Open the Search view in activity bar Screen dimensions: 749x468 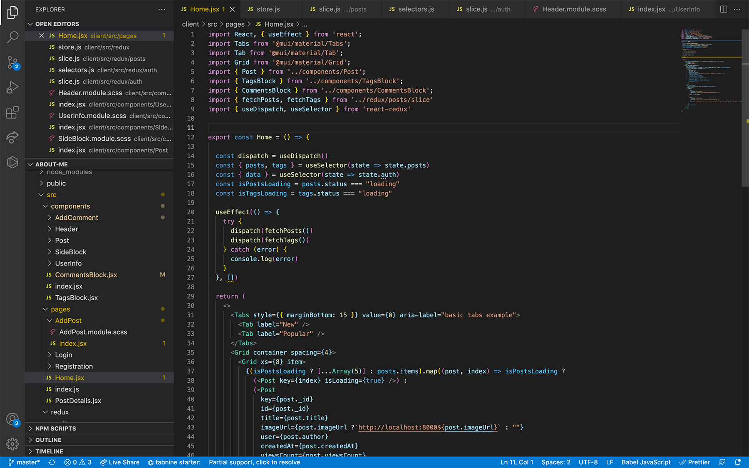tap(12, 37)
